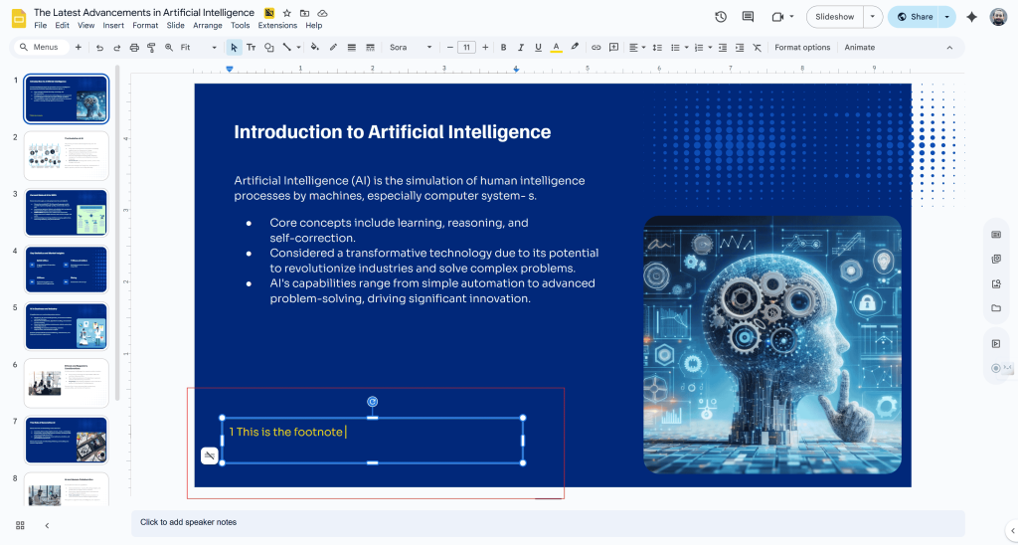Open the text color picker
Screen dimensions: 1018x545
(556, 47)
